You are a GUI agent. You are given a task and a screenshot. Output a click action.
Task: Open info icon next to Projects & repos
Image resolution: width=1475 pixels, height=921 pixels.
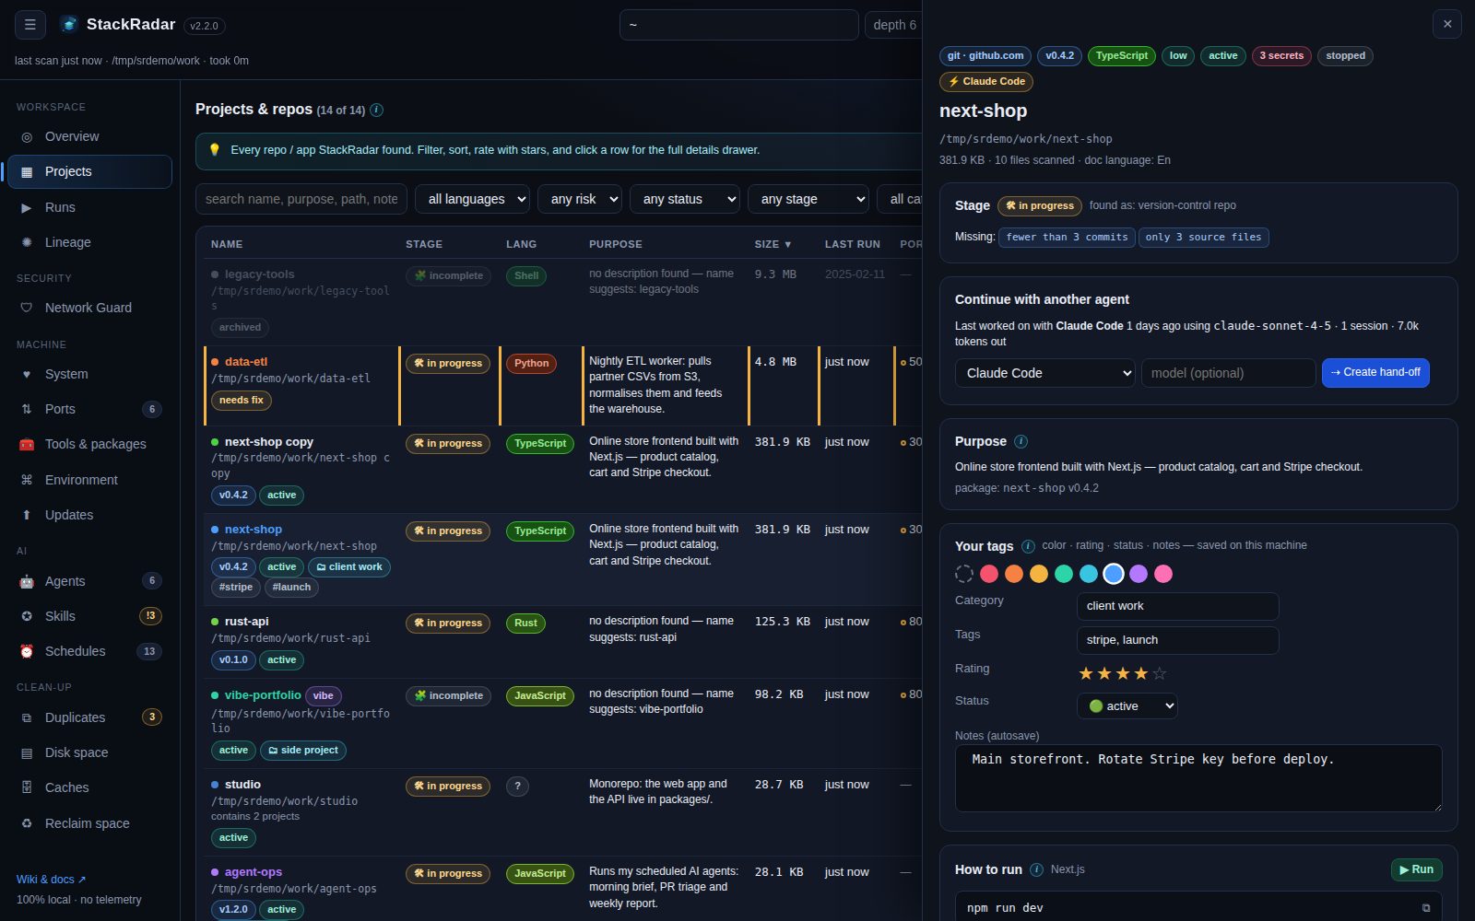(376, 110)
